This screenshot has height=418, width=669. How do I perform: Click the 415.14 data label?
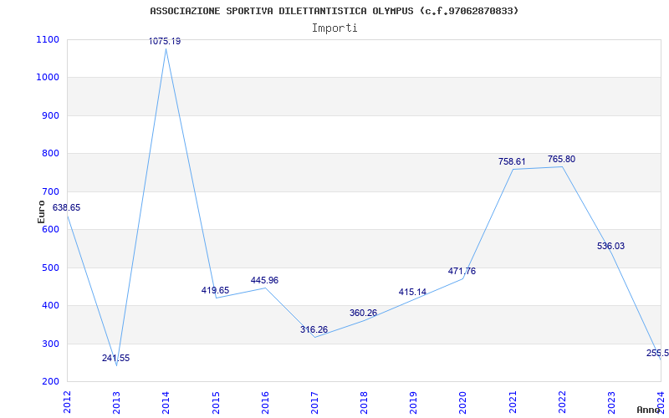click(x=412, y=292)
